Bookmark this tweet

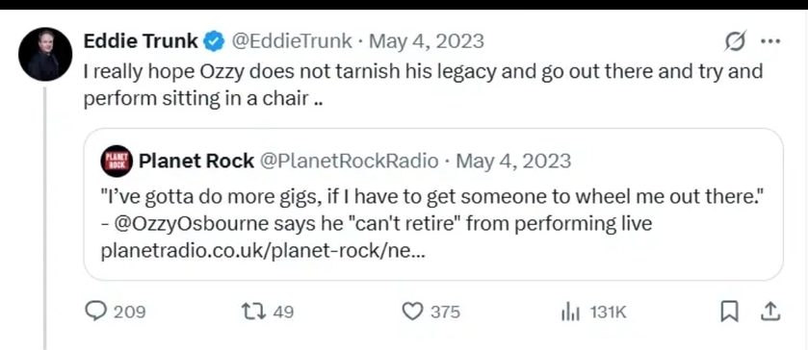click(729, 312)
